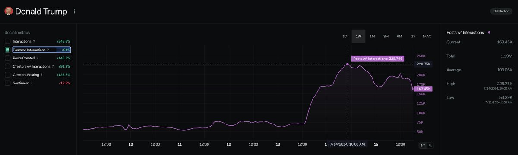Screen dimensions: 518x155
Task: Click the 10 date label on x-axis
Action: [130, 144]
